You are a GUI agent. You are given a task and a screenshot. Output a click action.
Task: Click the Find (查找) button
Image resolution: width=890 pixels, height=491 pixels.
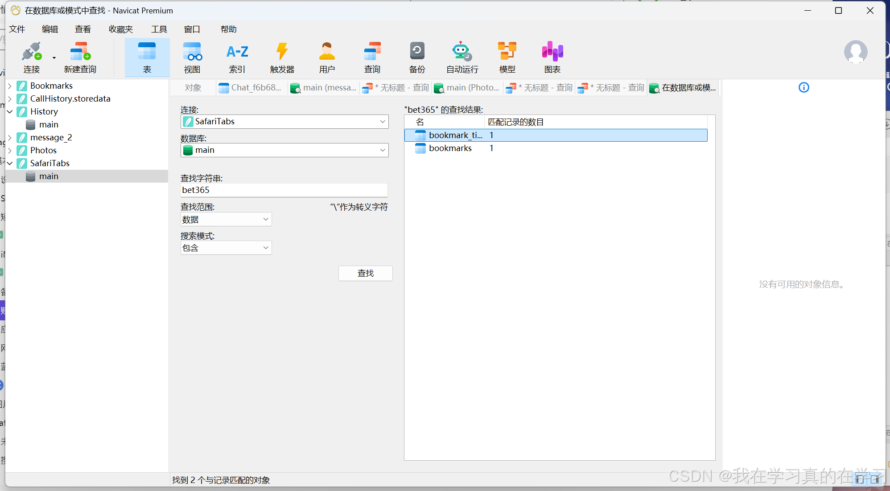365,273
